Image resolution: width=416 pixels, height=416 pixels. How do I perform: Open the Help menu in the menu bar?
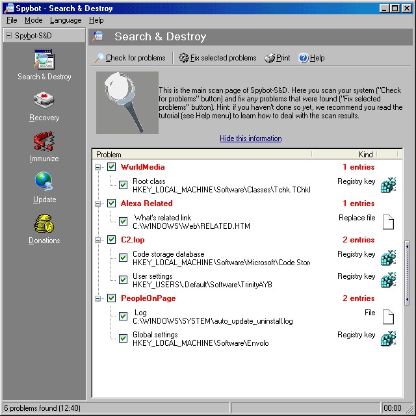click(x=96, y=20)
